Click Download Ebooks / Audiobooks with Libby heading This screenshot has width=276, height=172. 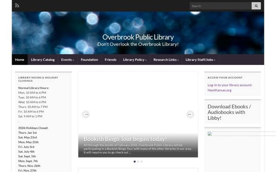point(229,112)
